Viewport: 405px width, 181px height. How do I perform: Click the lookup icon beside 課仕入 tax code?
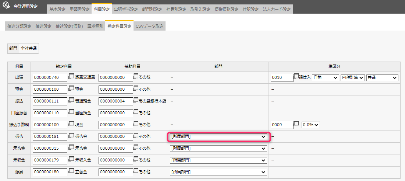pyautogui.click(x=296, y=77)
